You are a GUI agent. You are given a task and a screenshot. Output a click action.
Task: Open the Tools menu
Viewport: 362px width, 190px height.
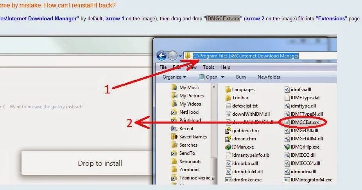pos(208,67)
